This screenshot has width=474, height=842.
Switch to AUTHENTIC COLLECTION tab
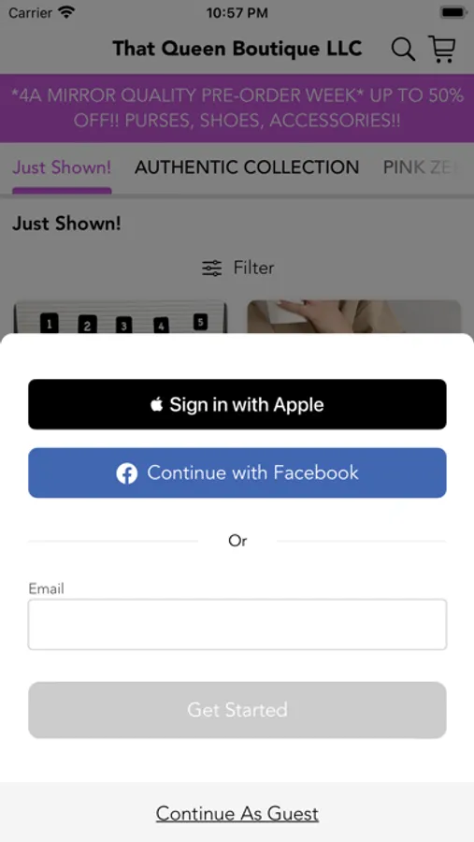(247, 167)
